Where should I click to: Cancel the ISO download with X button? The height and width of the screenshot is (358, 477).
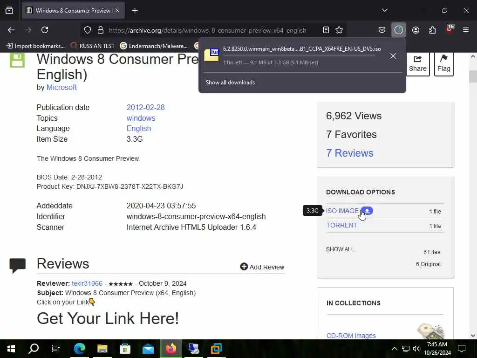pos(393,56)
